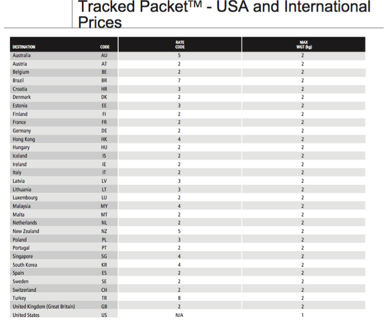This screenshot has width=386, height=320.
Task: Click the Malaysia rate code 4 cell
Action: tap(179, 206)
